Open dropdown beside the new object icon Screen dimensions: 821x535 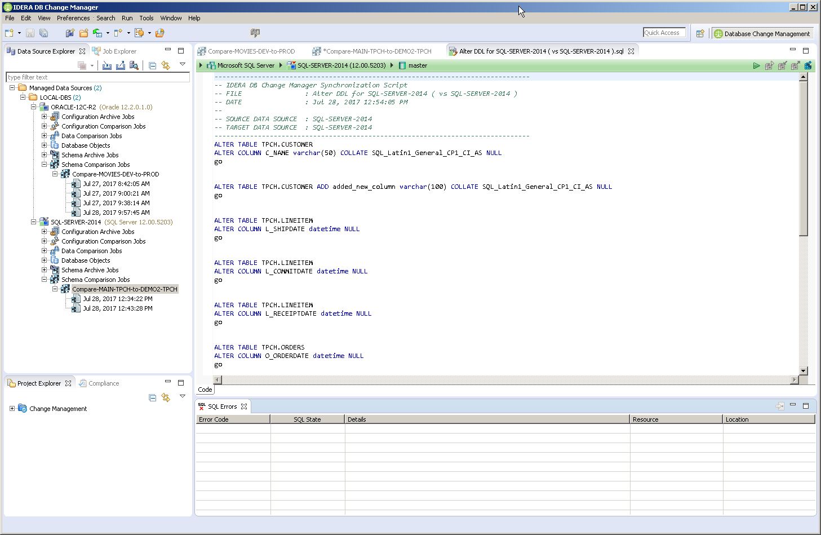(128, 33)
